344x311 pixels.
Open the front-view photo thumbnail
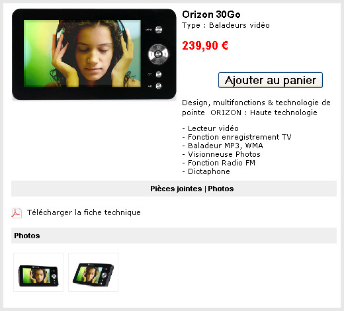point(38,272)
